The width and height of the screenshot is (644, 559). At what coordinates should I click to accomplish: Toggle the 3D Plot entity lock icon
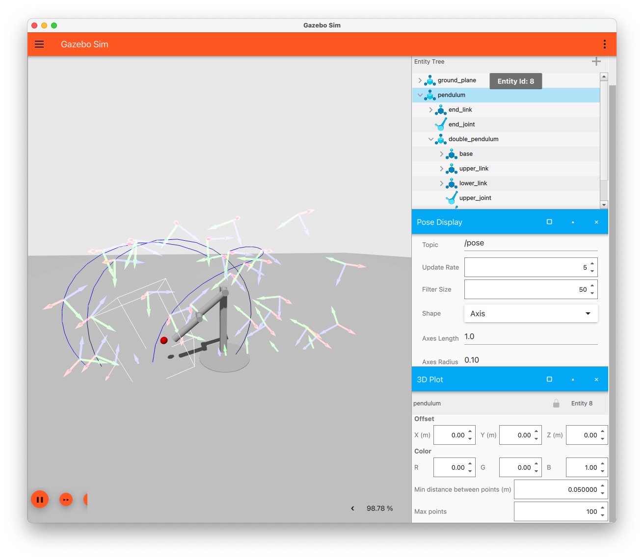pos(556,403)
